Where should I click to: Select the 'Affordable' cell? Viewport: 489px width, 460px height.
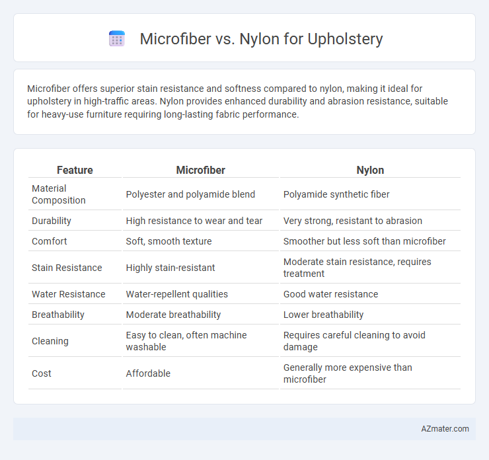tap(148, 373)
